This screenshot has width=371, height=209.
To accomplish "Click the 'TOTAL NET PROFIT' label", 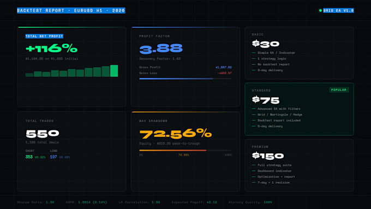I will [x=45, y=36].
